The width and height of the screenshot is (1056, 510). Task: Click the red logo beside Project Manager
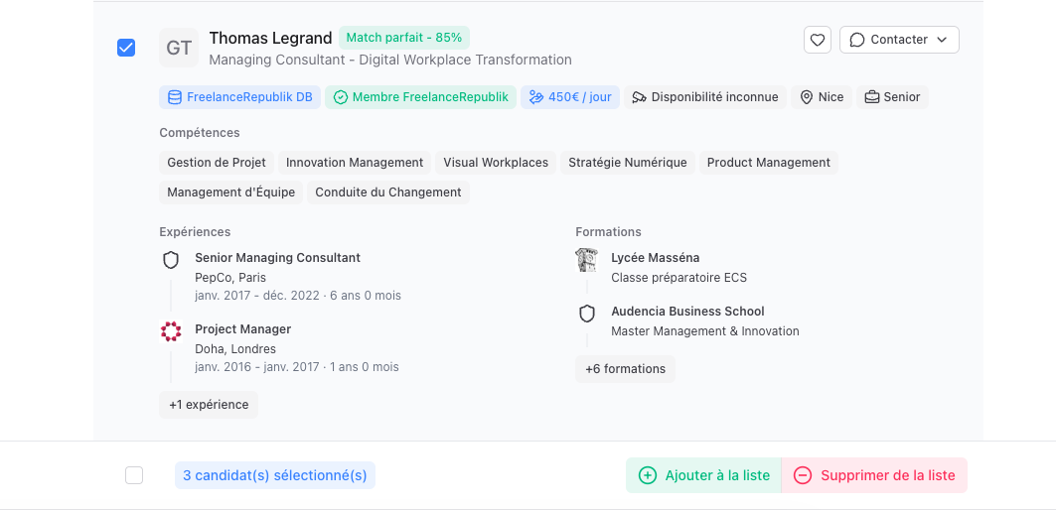(x=171, y=331)
